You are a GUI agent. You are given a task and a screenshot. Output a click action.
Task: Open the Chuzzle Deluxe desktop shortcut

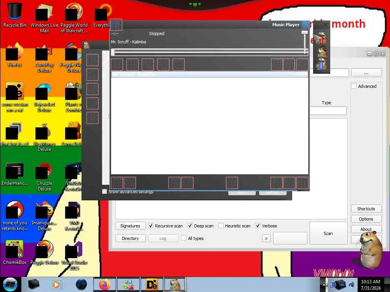pyautogui.click(x=44, y=176)
